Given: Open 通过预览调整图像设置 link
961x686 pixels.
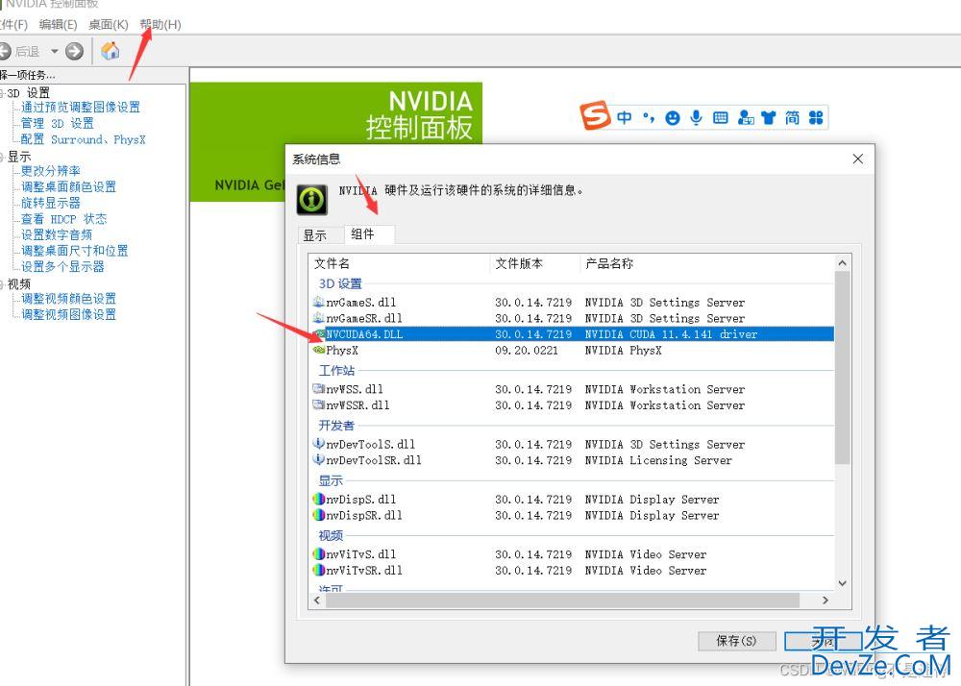Looking at the screenshot, I should pyautogui.click(x=81, y=108).
